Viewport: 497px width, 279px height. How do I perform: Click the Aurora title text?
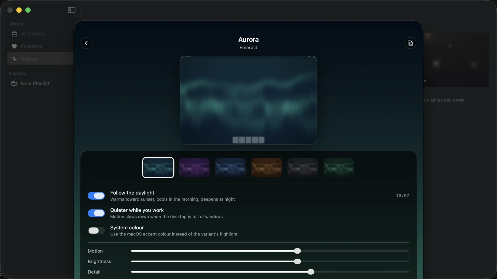tap(248, 39)
